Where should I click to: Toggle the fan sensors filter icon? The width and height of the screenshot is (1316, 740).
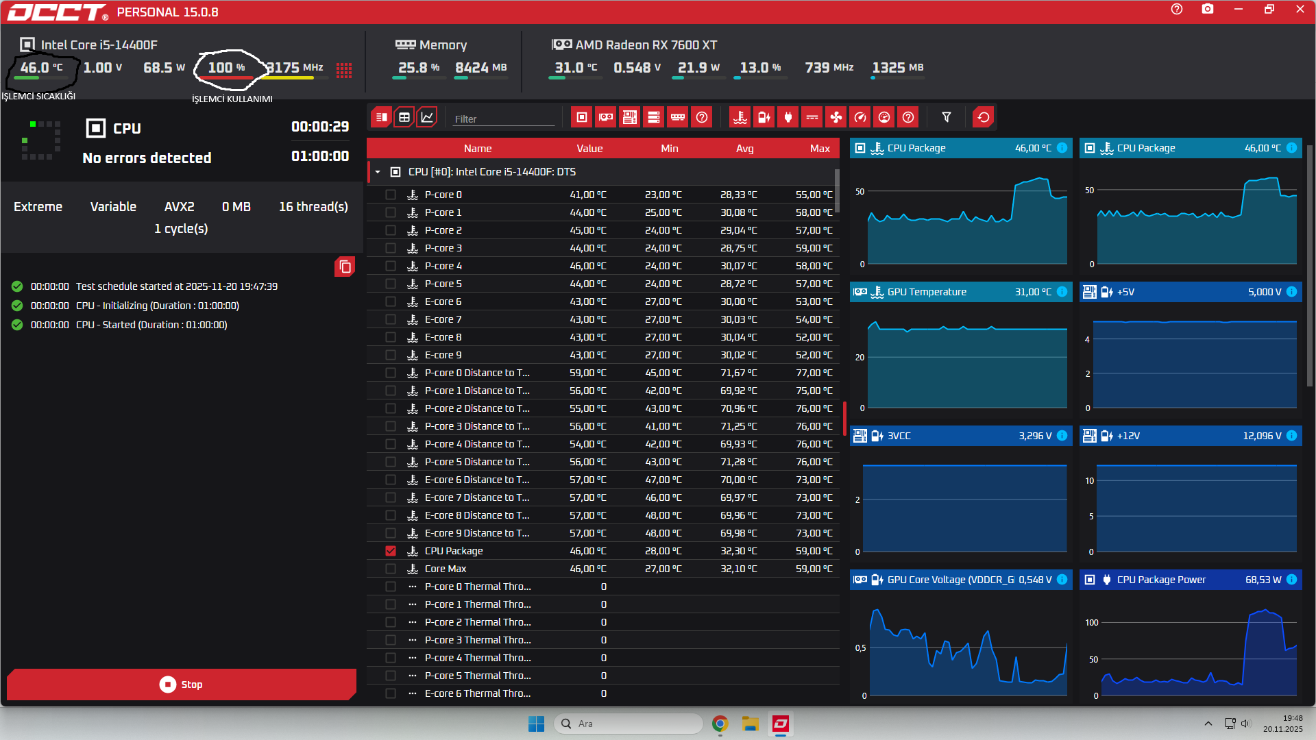click(x=836, y=117)
